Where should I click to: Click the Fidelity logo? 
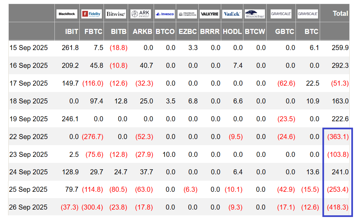[x=92, y=14]
